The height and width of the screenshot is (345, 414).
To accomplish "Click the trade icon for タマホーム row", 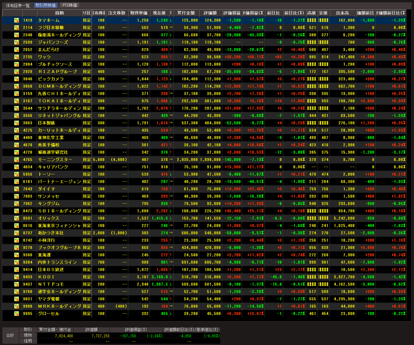I will [17, 20].
